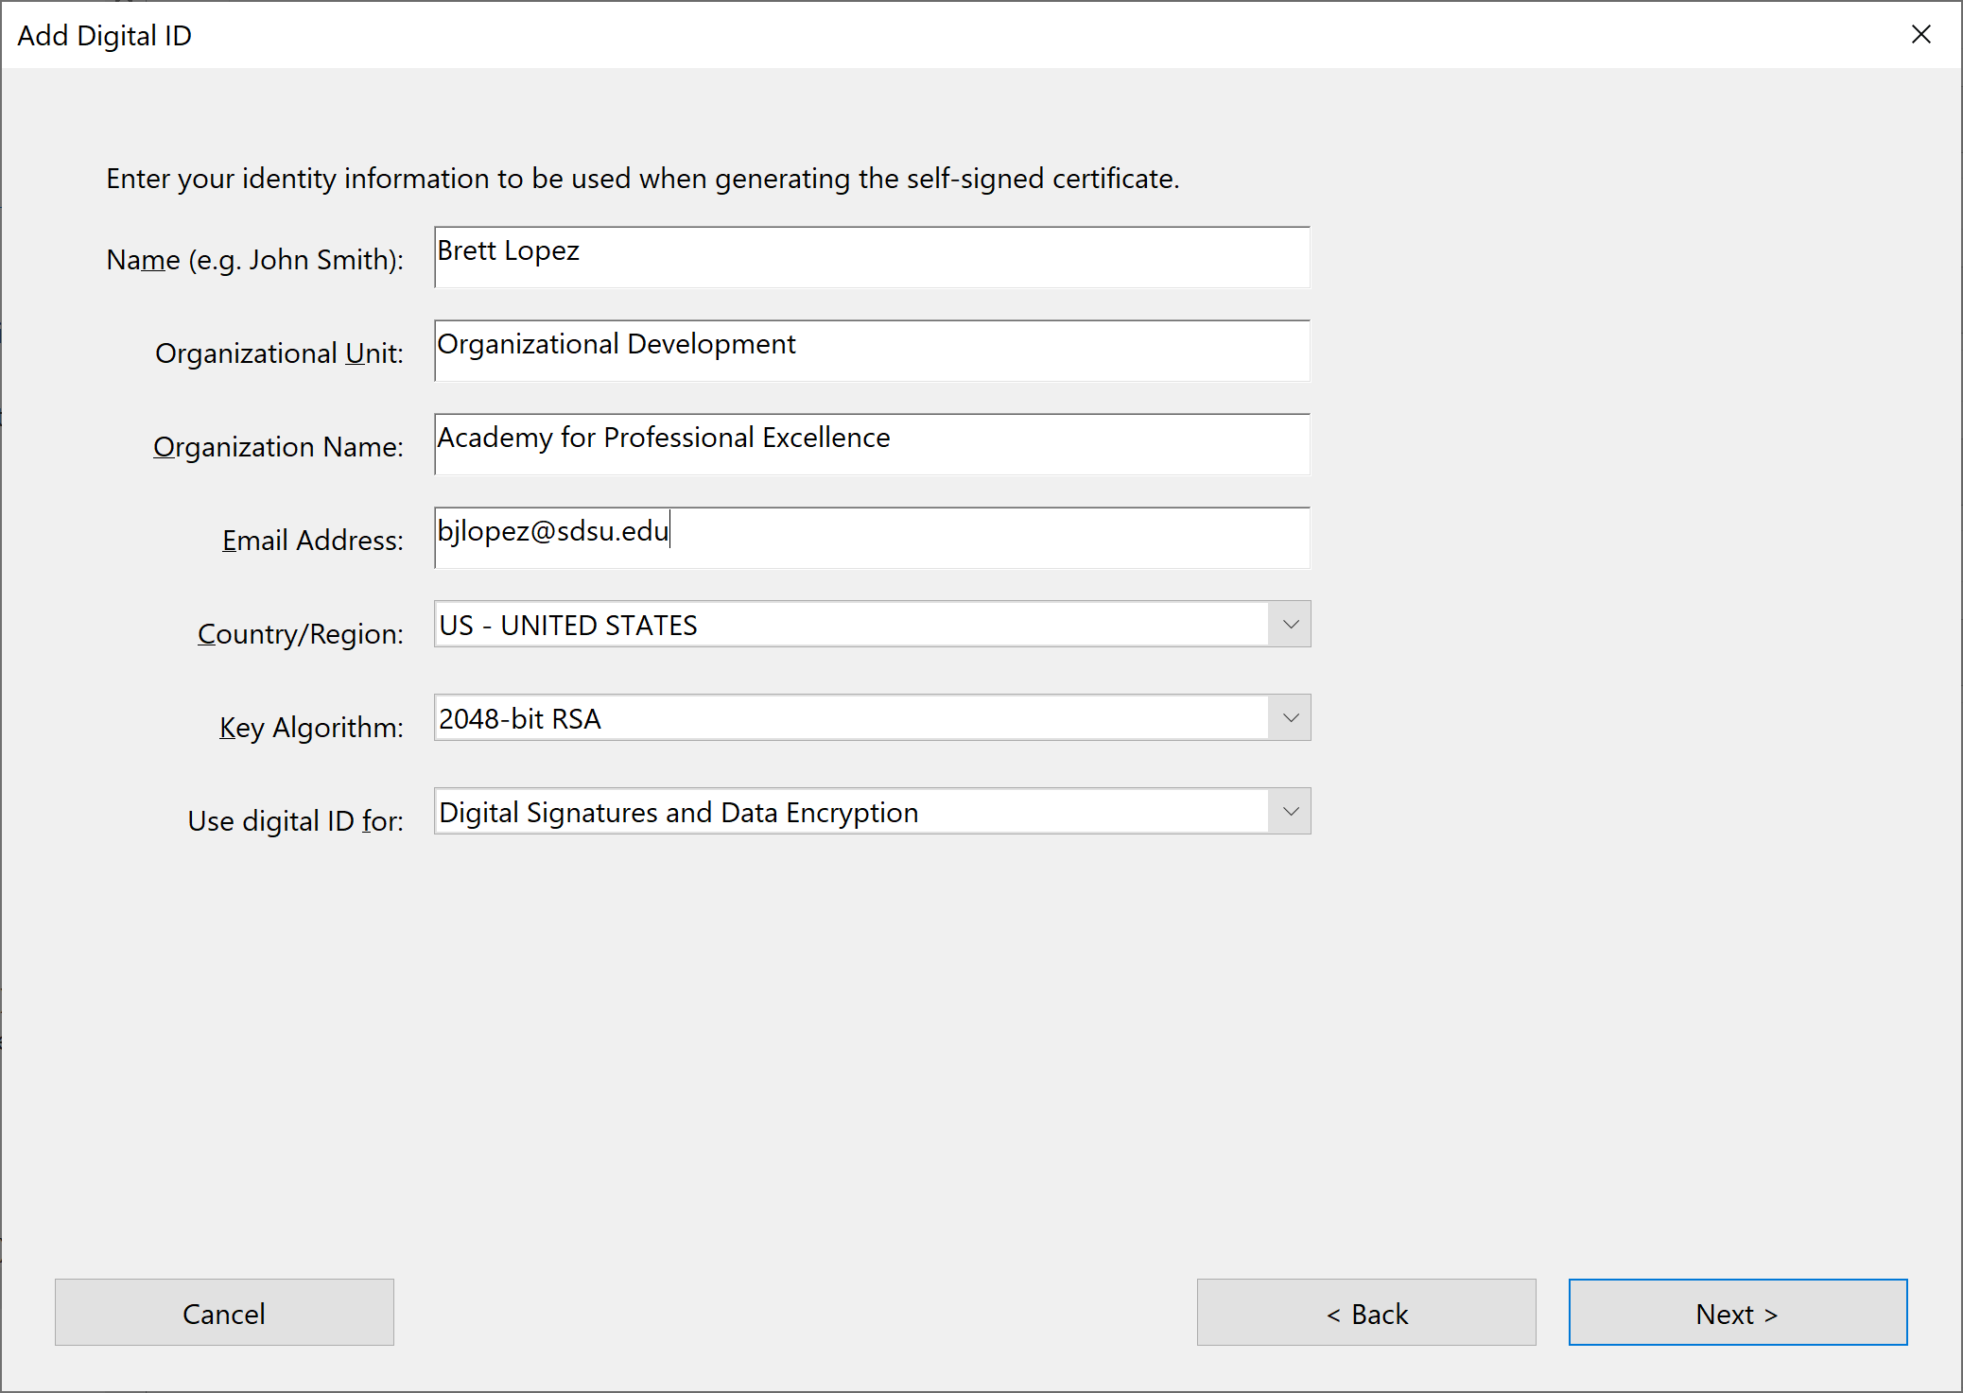The height and width of the screenshot is (1393, 1963).
Task: Click the Key Algorithm label text
Action: click(311, 728)
